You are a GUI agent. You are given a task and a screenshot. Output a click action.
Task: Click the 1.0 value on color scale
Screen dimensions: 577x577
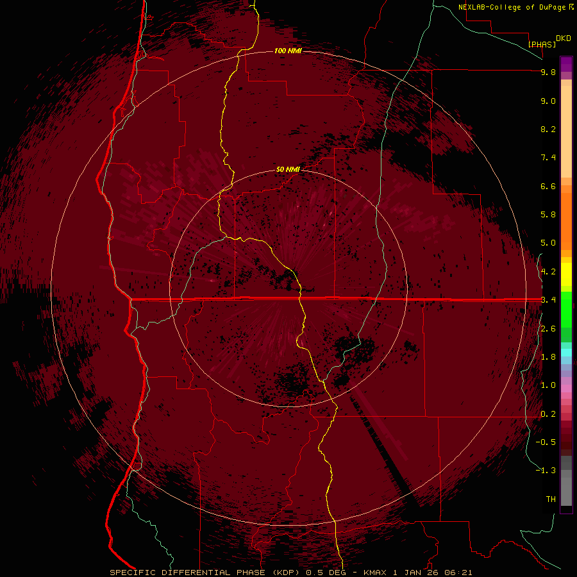tap(548, 385)
